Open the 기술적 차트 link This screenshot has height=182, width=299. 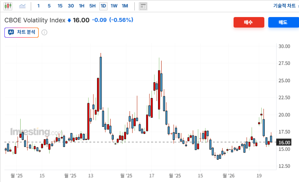[x=285, y=6]
